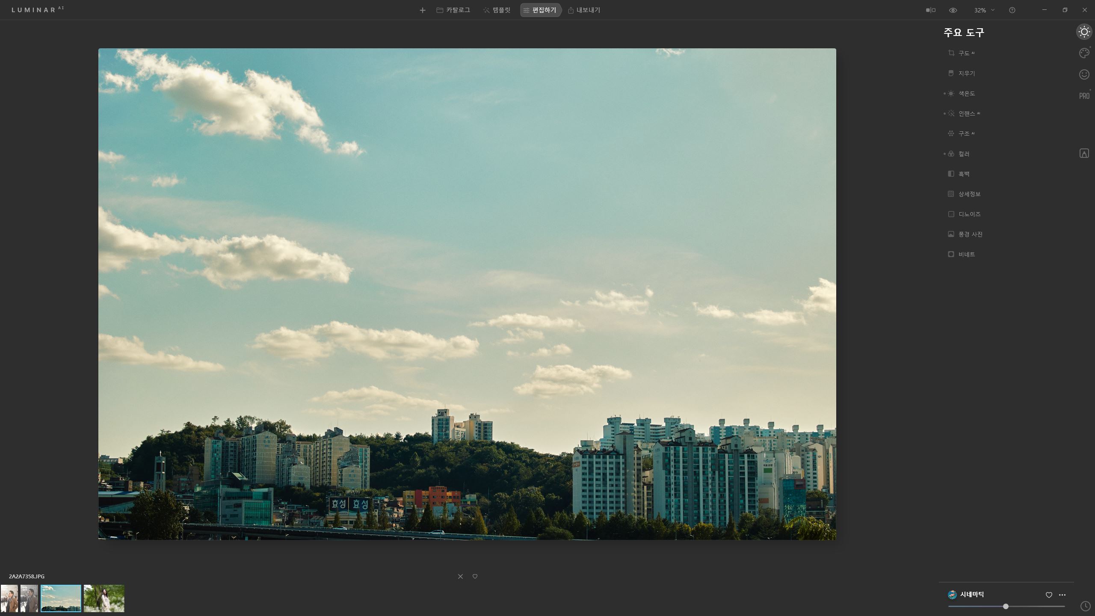Image resolution: width=1095 pixels, height=616 pixels.
Task: Select the woman in greenery thumbnail
Action: pos(104,598)
